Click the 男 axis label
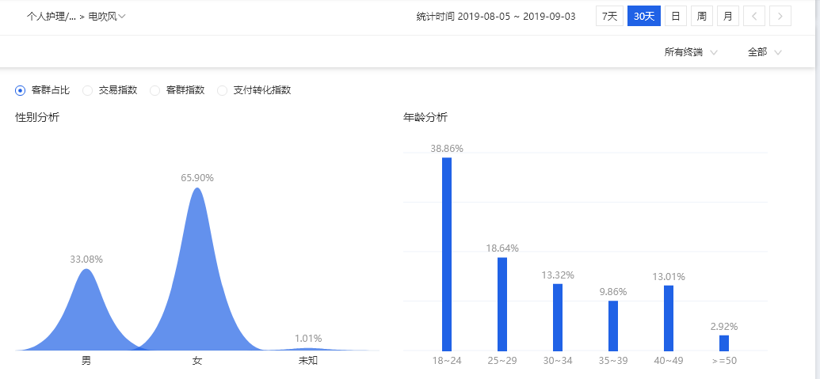Image resolution: width=820 pixels, height=379 pixels. [87, 360]
